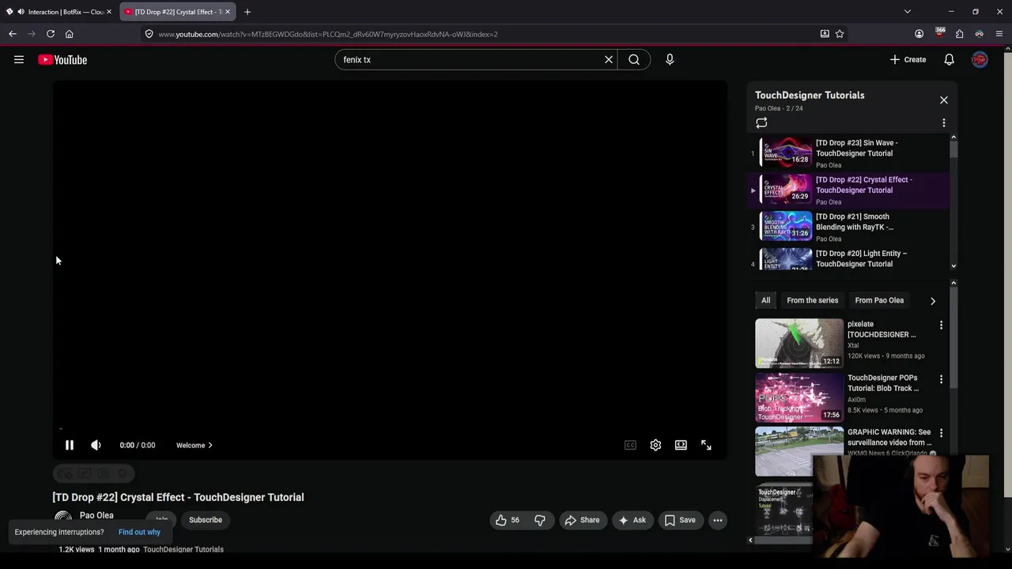Open the video player settings gear
This screenshot has width=1012, height=569.
coord(655,445)
